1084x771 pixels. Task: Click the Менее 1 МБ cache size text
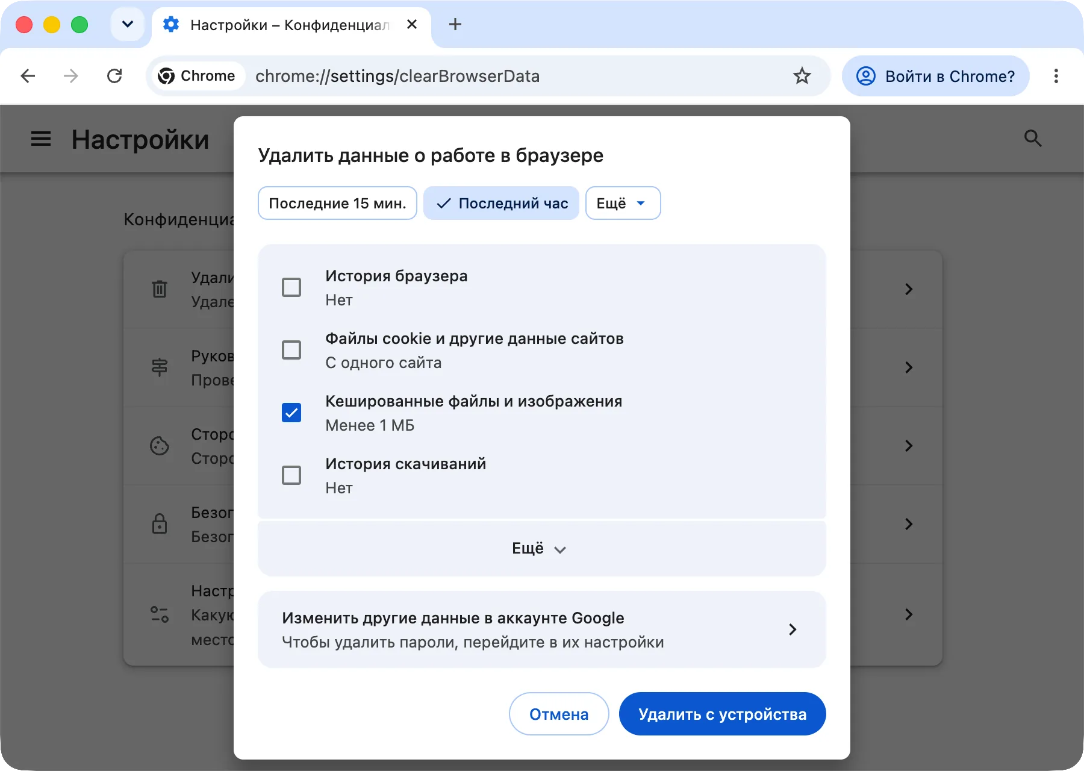click(370, 425)
